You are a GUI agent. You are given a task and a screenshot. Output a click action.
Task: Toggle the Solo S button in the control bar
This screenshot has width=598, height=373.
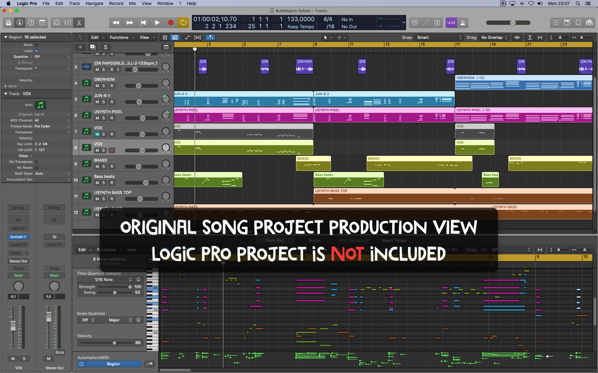(437, 22)
